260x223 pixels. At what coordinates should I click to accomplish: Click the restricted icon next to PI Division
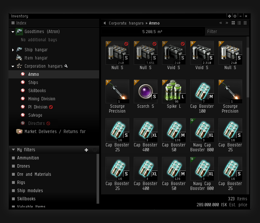(x=51, y=107)
